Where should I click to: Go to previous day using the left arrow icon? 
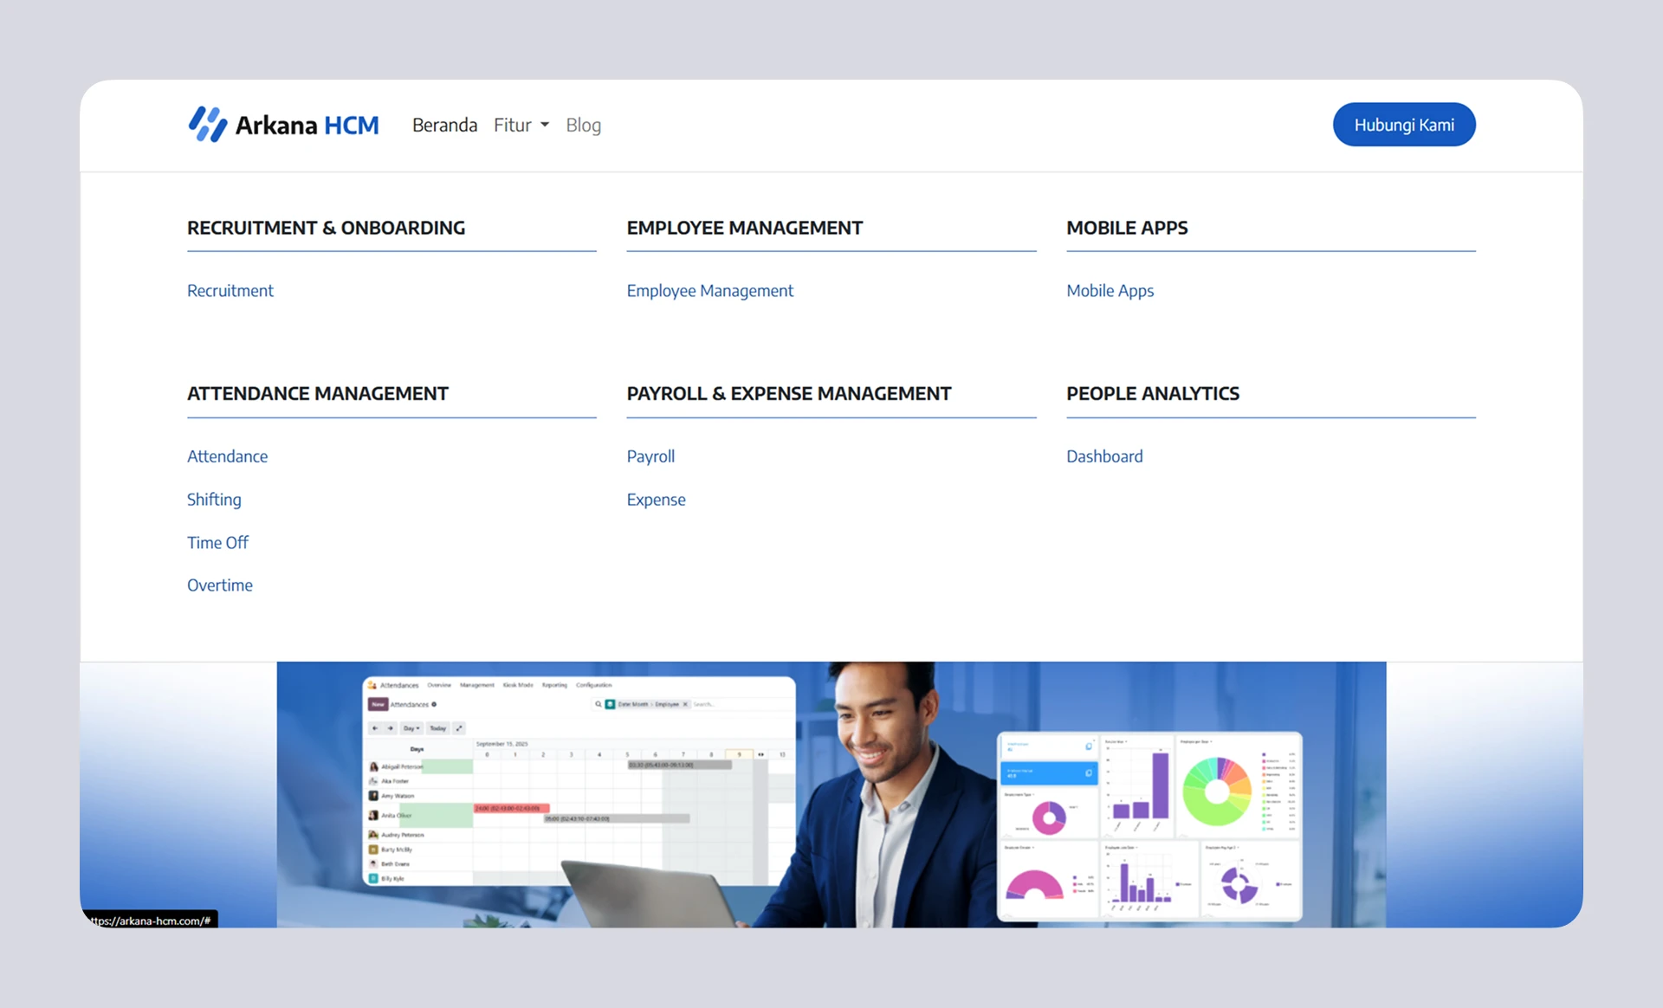[375, 728]
